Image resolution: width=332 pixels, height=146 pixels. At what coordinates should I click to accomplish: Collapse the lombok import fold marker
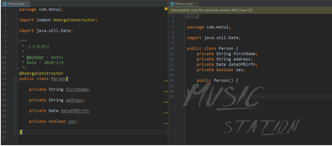click(17, 20)
